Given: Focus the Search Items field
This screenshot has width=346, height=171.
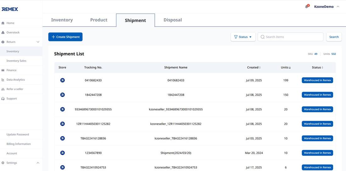Looking at the screenshot, I should (x=290, y=37).
